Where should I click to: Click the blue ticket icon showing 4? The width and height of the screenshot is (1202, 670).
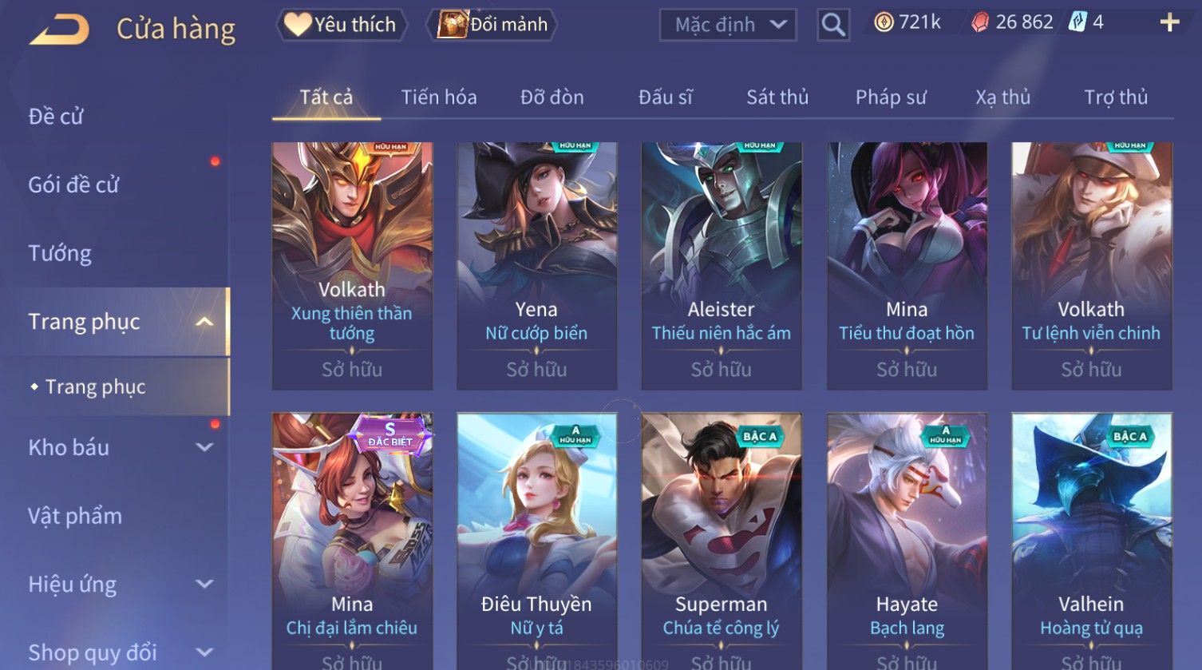[x=1077, y=22]
